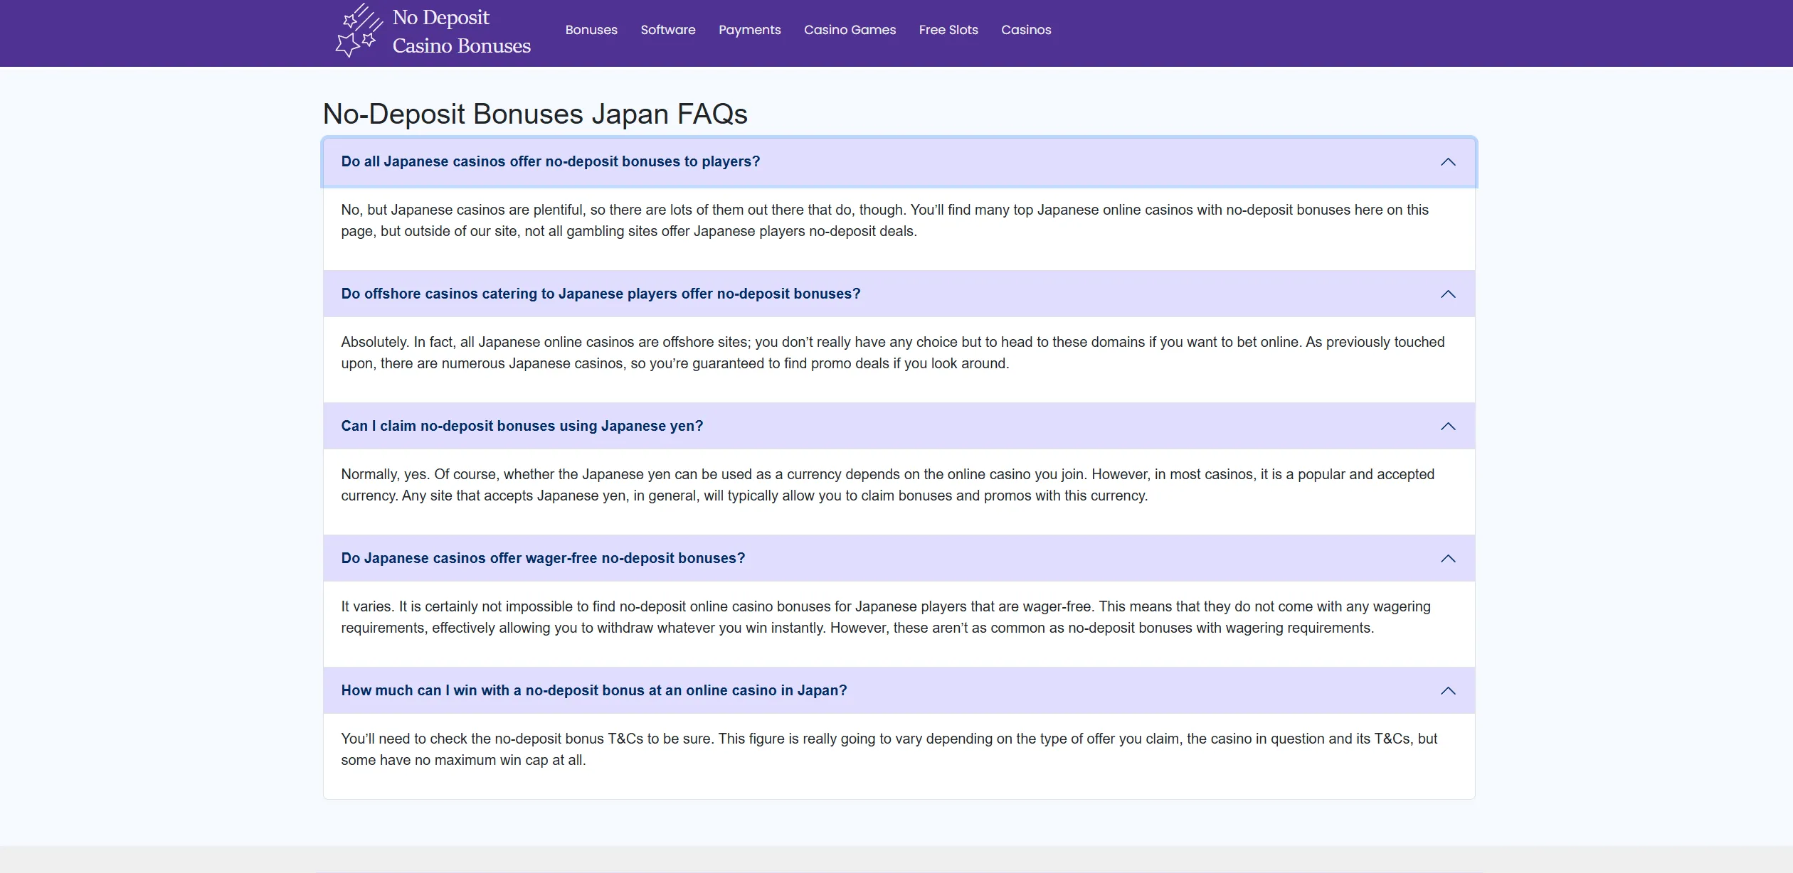
Task: Open the Payments menu
Action: (750, 30)
